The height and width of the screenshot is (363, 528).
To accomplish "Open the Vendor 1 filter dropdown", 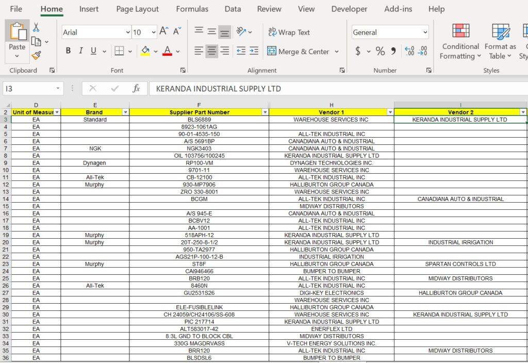I will point(390,112).
